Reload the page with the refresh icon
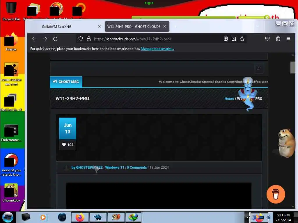The width and height of the screenshot is (298, 223). (x=55, y=39)
